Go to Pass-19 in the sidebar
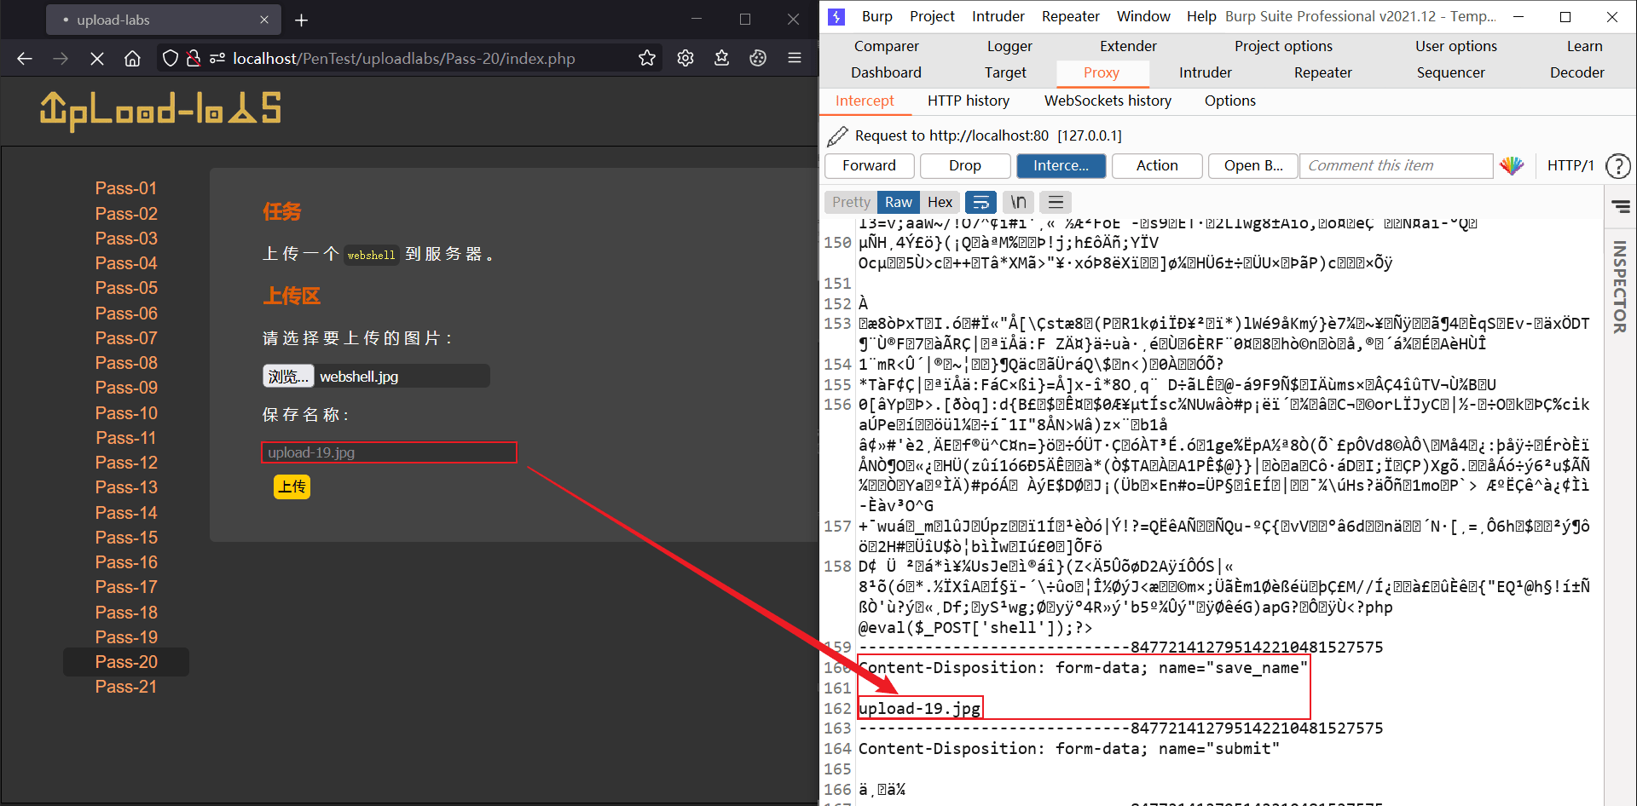Viewport: 1637px width, 806px height. tap(126, 637)
